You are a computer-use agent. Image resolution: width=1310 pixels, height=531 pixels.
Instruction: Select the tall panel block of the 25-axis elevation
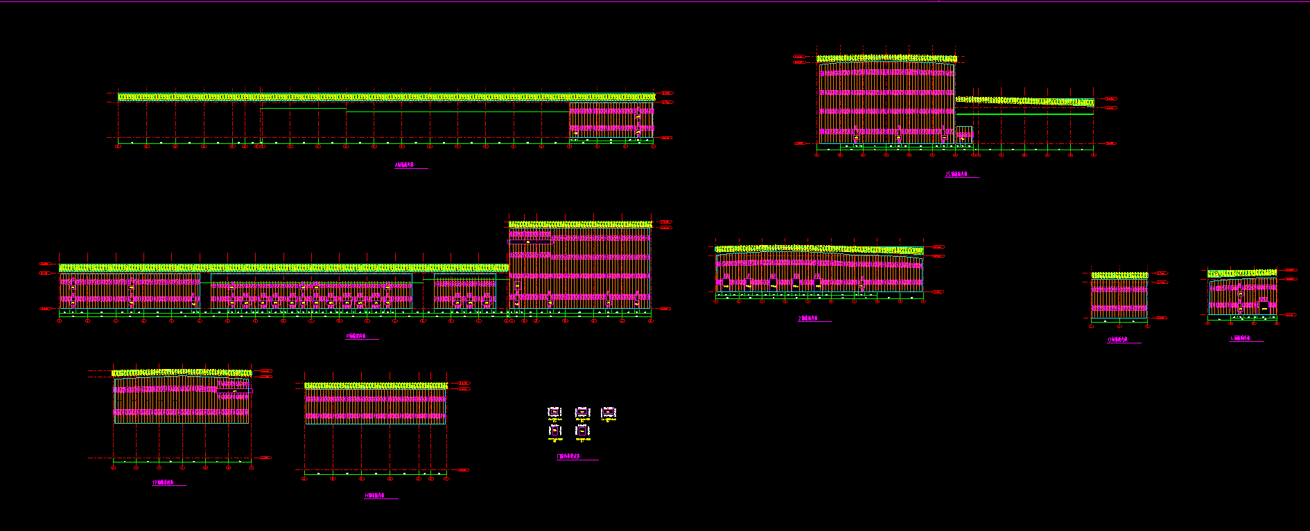pyautogui.click(x=887, y=100)
